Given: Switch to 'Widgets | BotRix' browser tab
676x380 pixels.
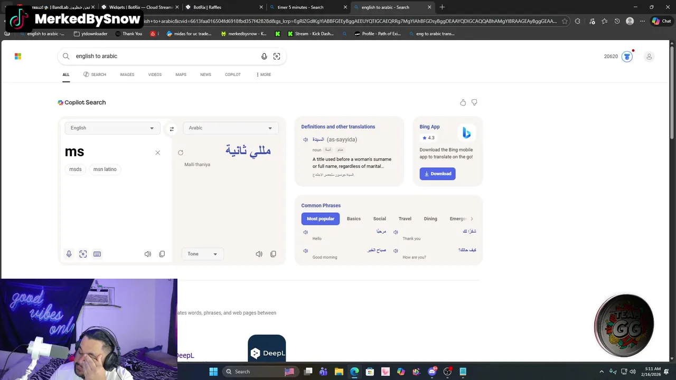Looking at the screenshot, I should click(x=140, y=7).
